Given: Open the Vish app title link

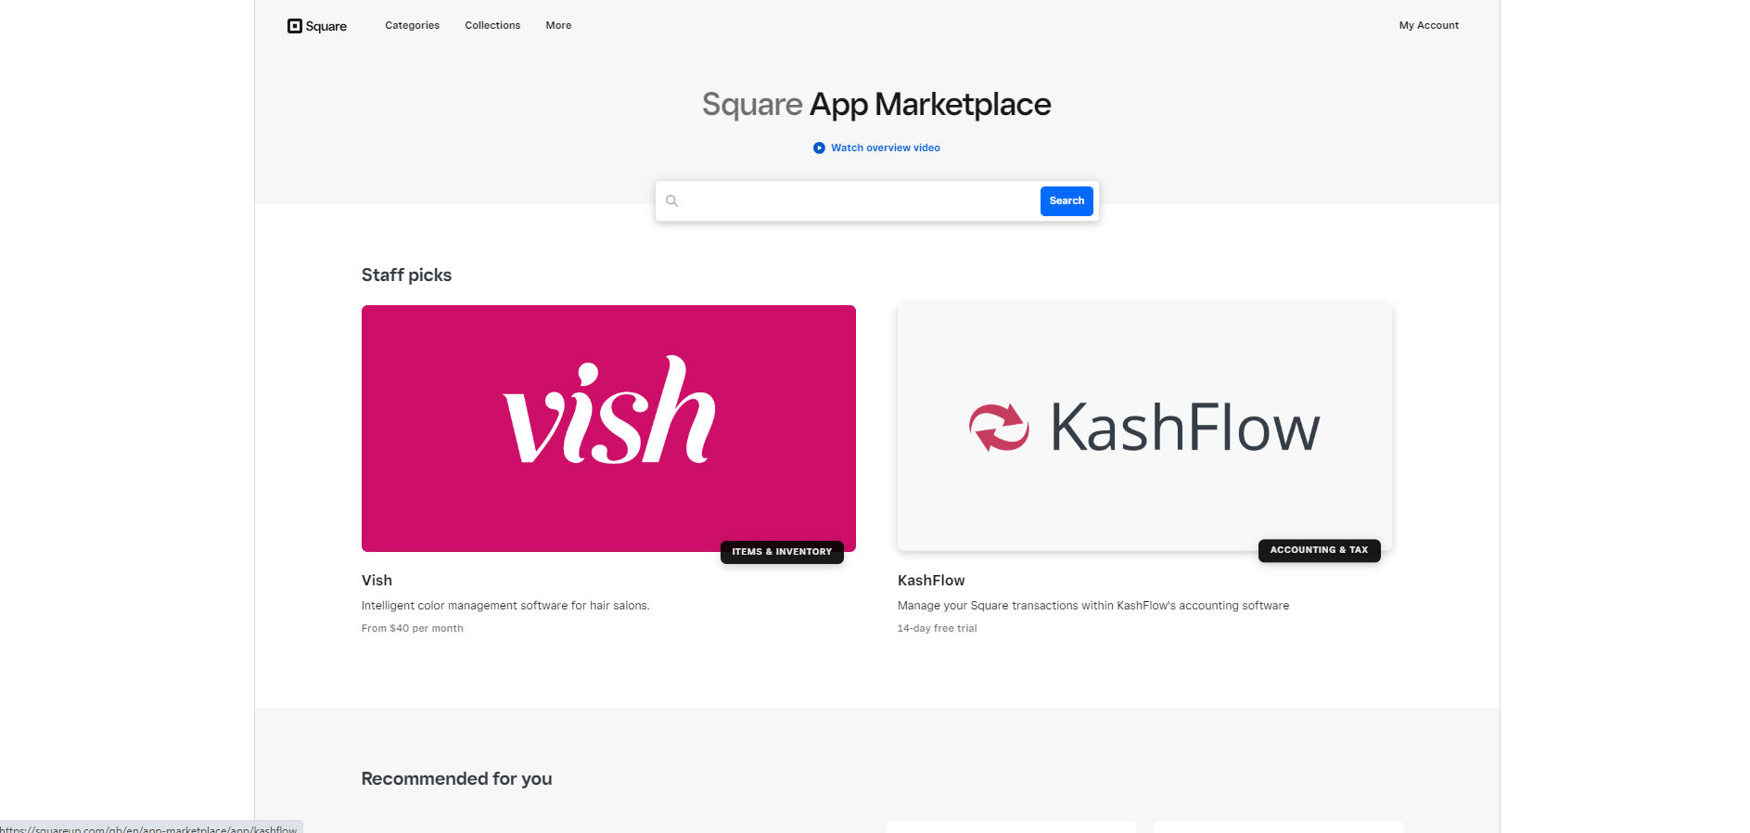Looking at the screenshot, I should pos(377,581).
